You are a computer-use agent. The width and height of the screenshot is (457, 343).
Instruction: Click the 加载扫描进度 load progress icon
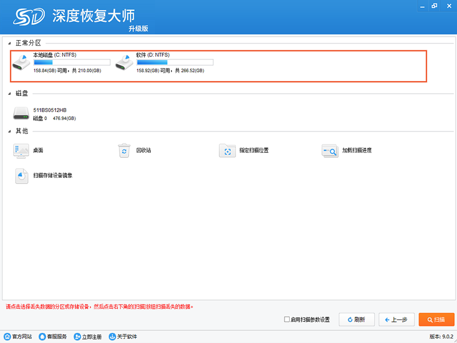330,150
